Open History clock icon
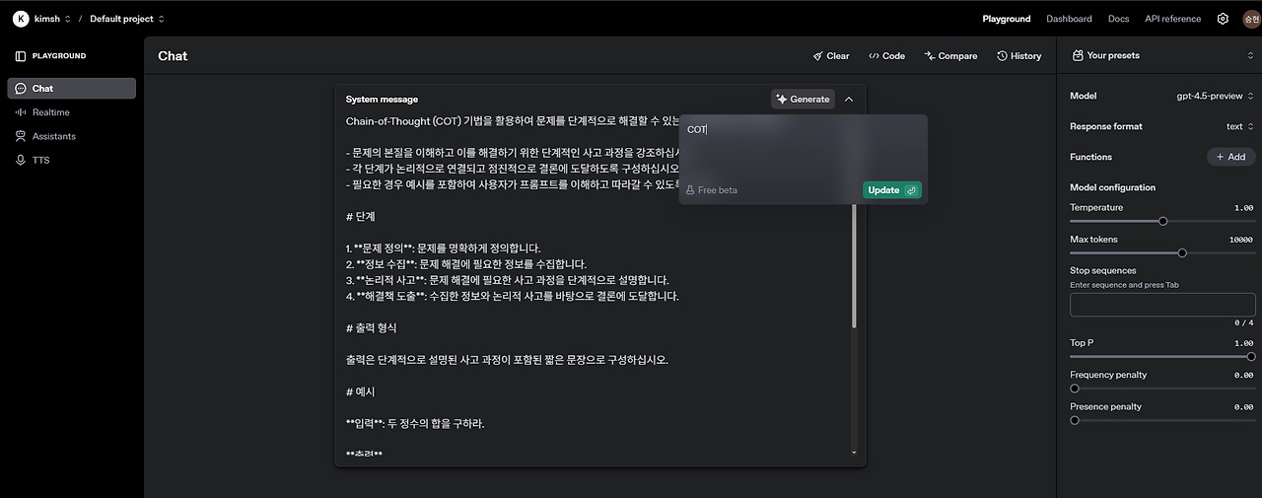This screenshot has width=1262, height=498. tap(1002, 56)
